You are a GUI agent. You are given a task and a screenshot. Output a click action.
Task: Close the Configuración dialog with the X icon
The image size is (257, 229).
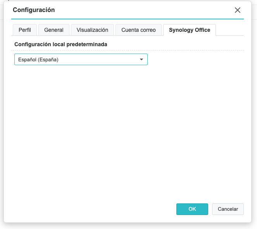[x=238, y=10]
